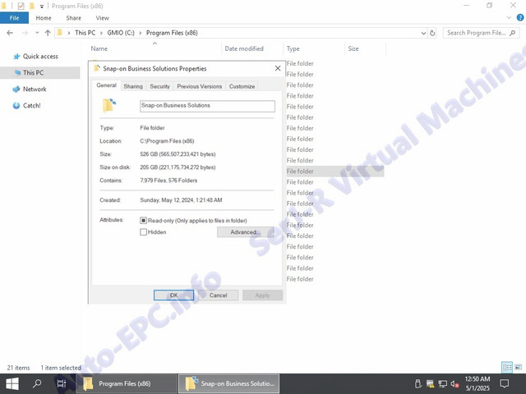Open Task View on the taskbar
The image size is (526, 394).
[62, 383]
